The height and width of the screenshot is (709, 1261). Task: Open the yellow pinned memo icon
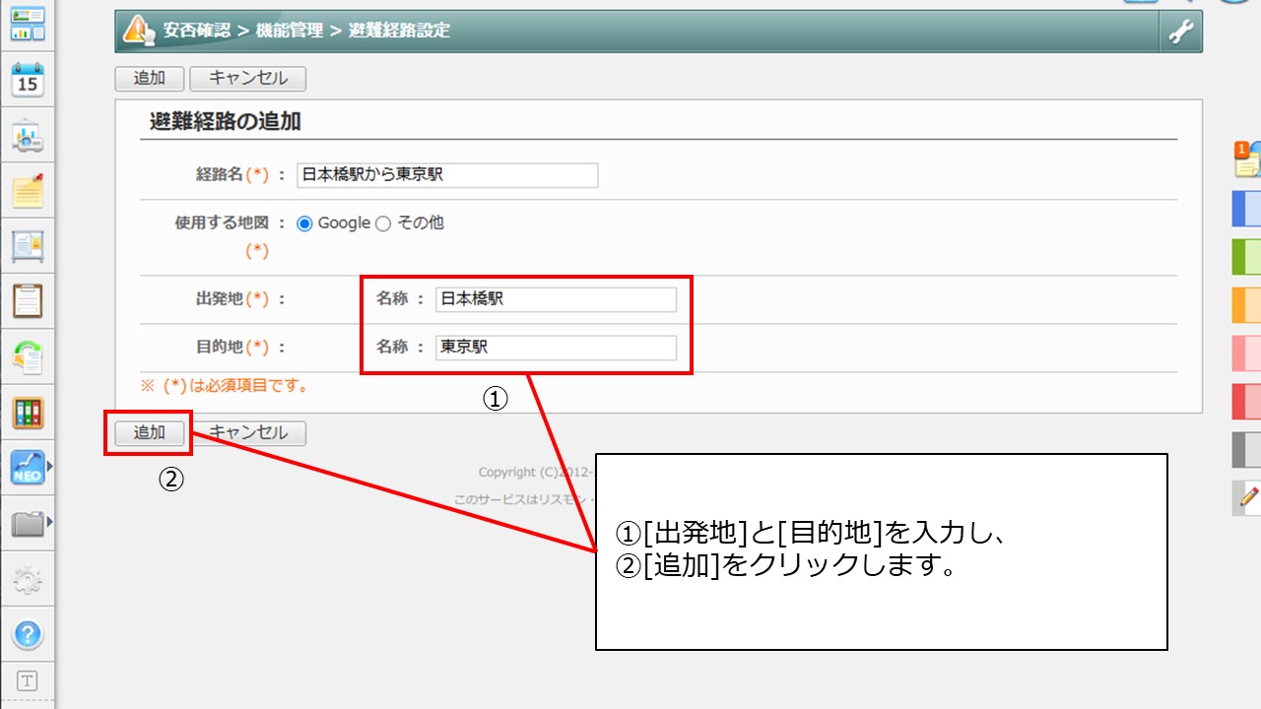pyautogui.click(x=28, y=191)
